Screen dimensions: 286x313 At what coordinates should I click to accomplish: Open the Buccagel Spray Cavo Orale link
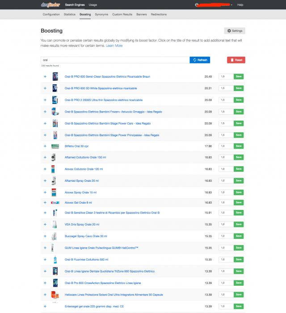click(x=86, y=236)
